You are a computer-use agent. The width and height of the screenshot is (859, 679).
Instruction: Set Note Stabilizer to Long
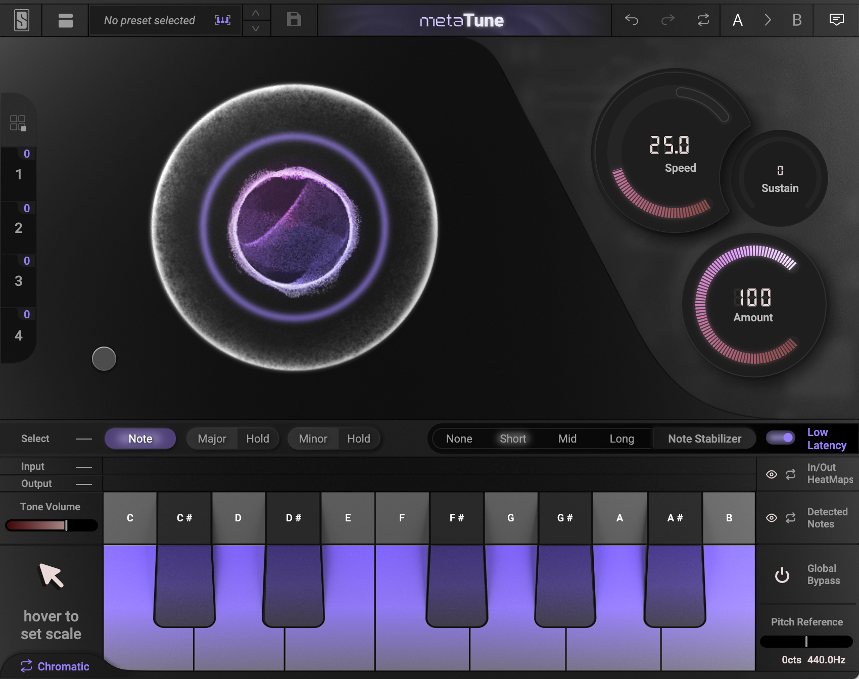point(622,439)
